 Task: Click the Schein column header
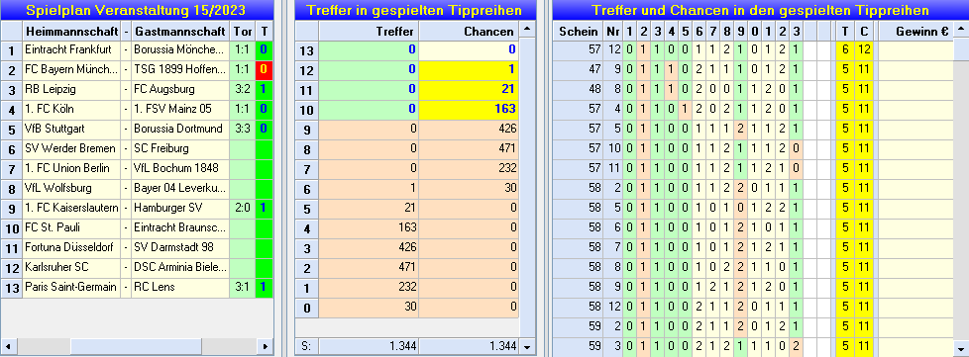click(x=578, y=31)
